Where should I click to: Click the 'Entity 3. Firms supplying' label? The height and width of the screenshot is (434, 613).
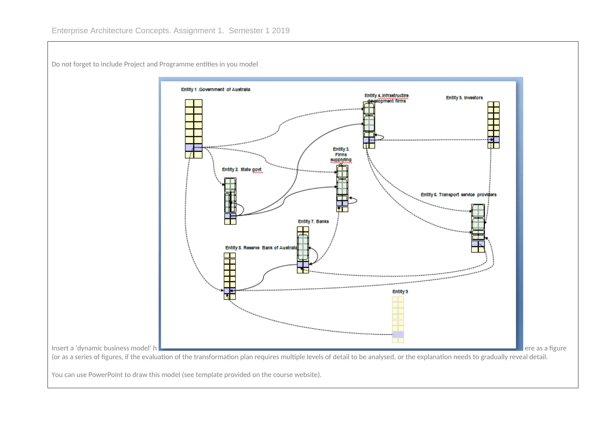point(341,155)
